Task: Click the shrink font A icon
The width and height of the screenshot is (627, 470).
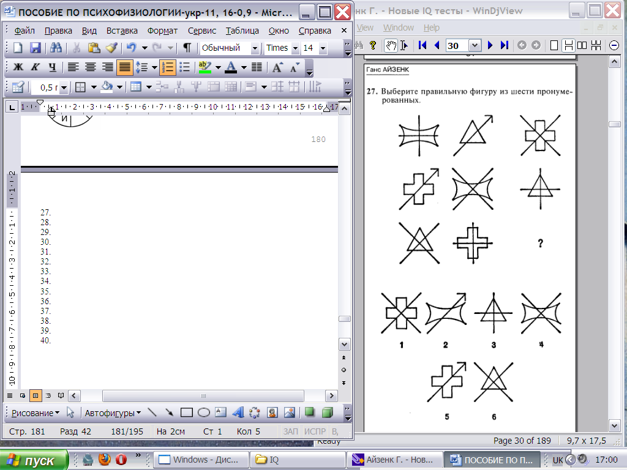Action: click(x=295, y=67)
